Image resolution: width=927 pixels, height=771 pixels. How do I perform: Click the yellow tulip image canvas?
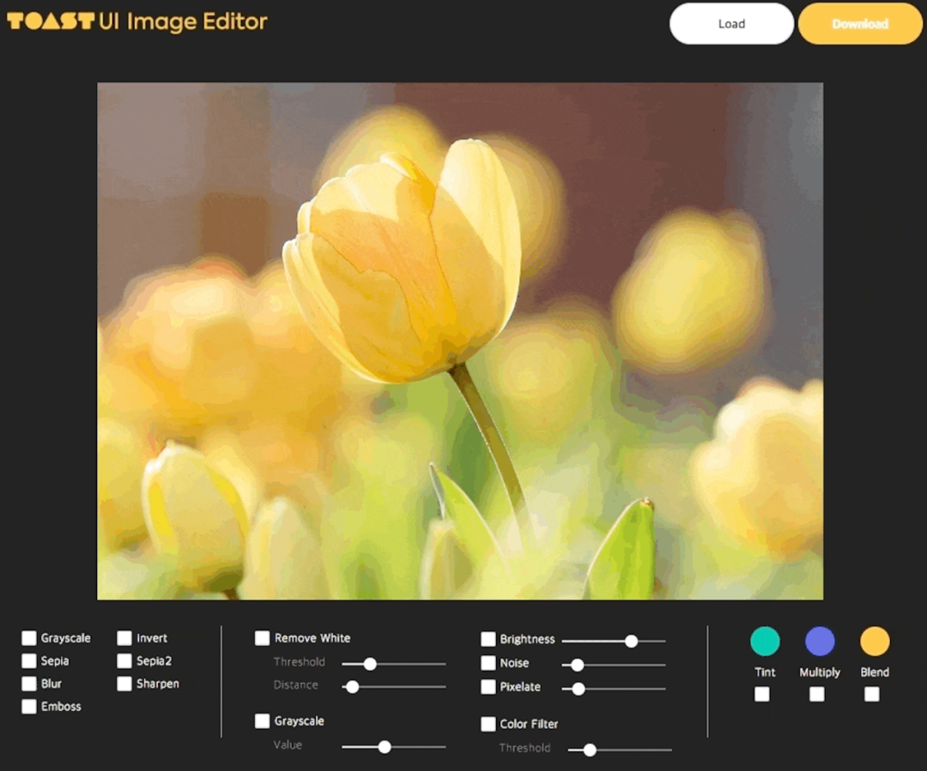(460, 340)
